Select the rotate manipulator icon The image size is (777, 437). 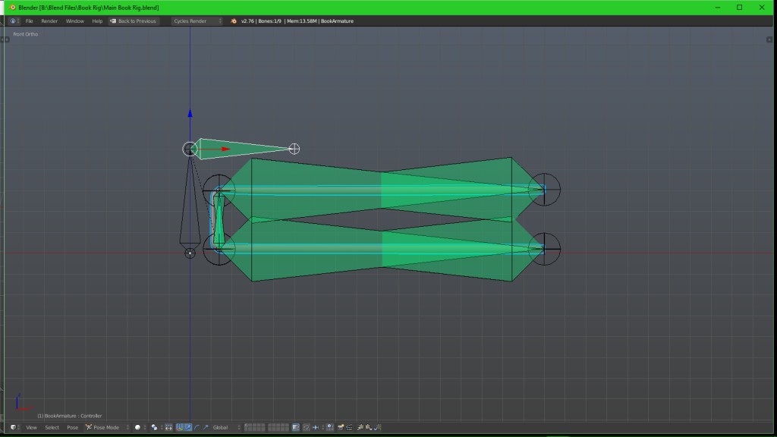[197, 427]
